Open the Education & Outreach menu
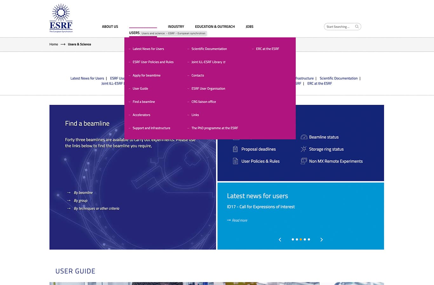434x285 pixels. (x=215, y=27)
